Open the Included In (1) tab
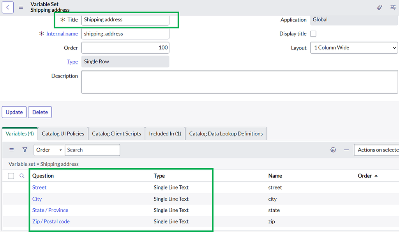 click(165, 134)
